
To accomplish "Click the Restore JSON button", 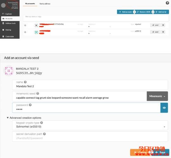I will 144,12.
